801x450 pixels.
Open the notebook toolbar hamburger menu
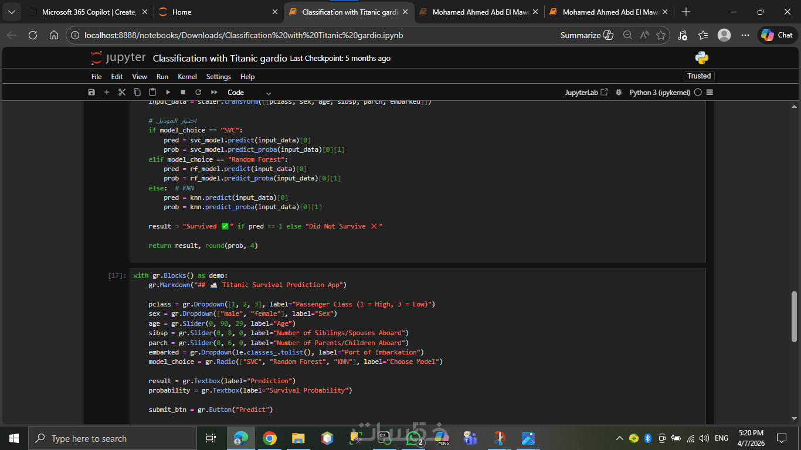[x=710, y=92]
